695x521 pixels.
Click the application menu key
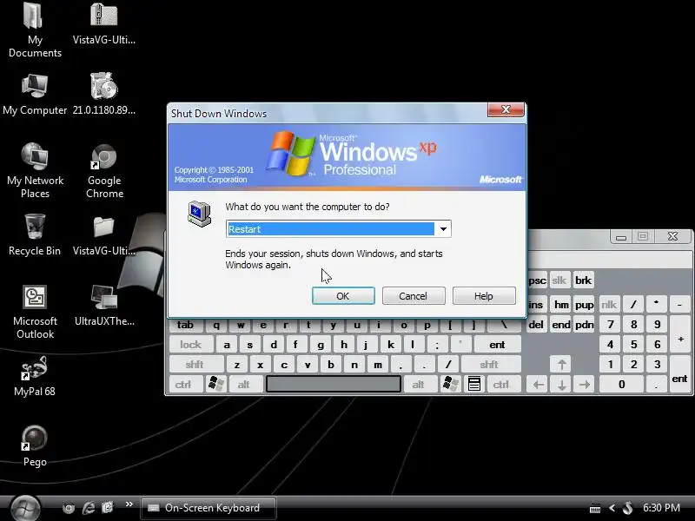pos(474,384)
